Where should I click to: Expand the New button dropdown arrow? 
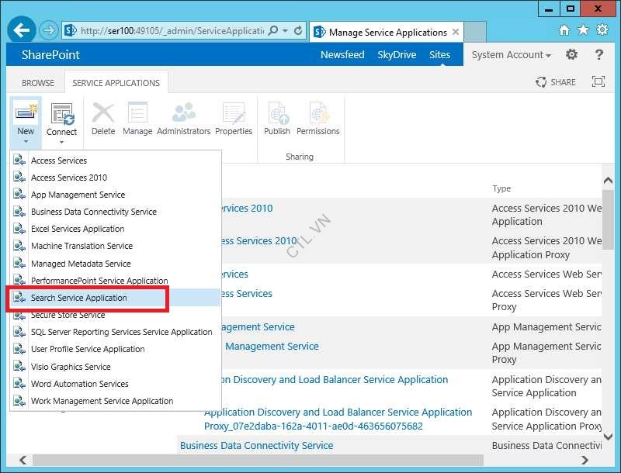coord(26,142)
